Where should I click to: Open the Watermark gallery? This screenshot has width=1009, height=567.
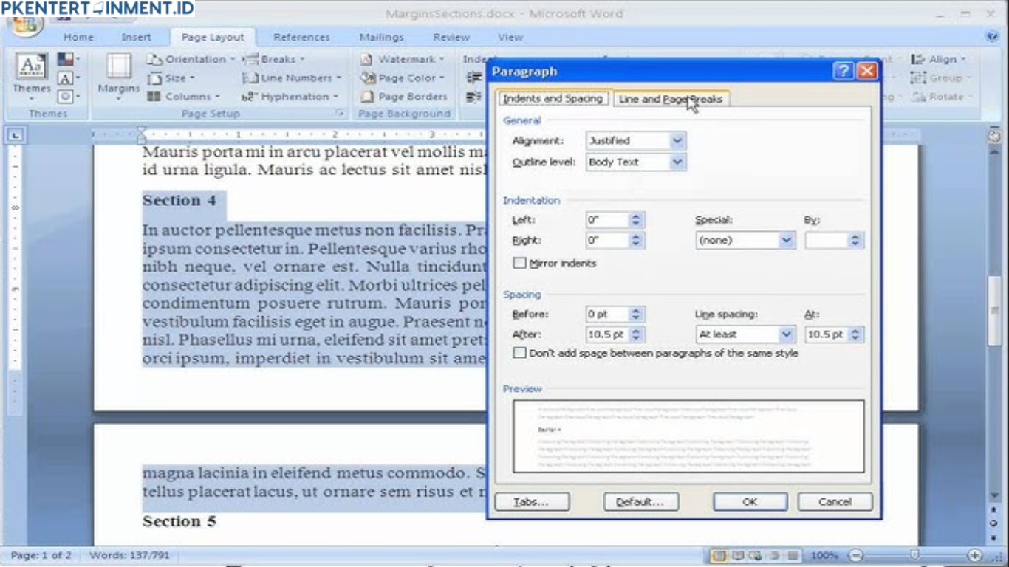(402, 59)
